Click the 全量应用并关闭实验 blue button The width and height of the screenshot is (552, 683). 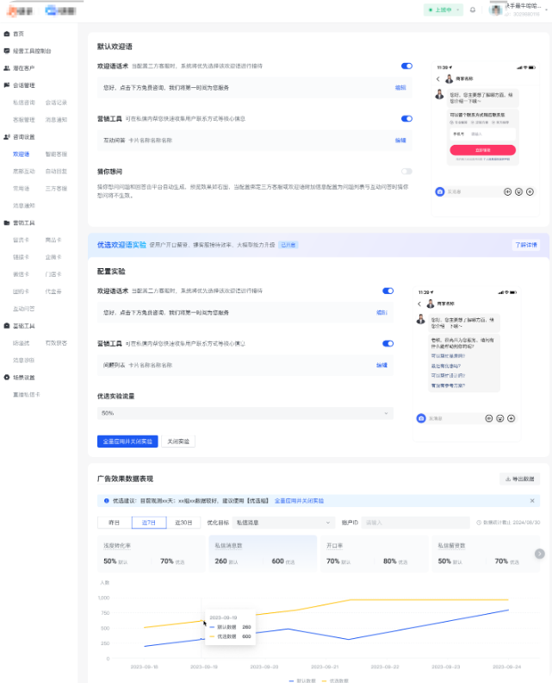click(x=127, y=442)
